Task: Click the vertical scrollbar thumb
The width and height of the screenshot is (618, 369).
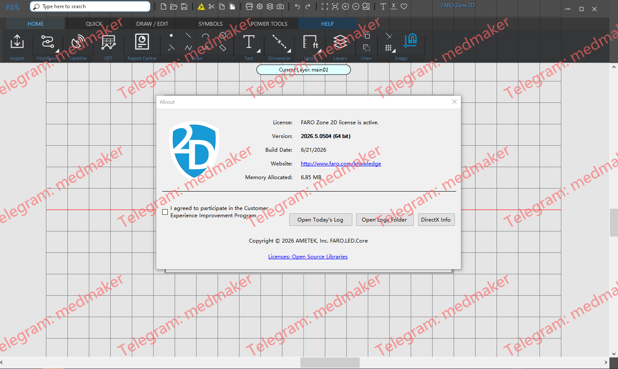Action: point(614,223)
